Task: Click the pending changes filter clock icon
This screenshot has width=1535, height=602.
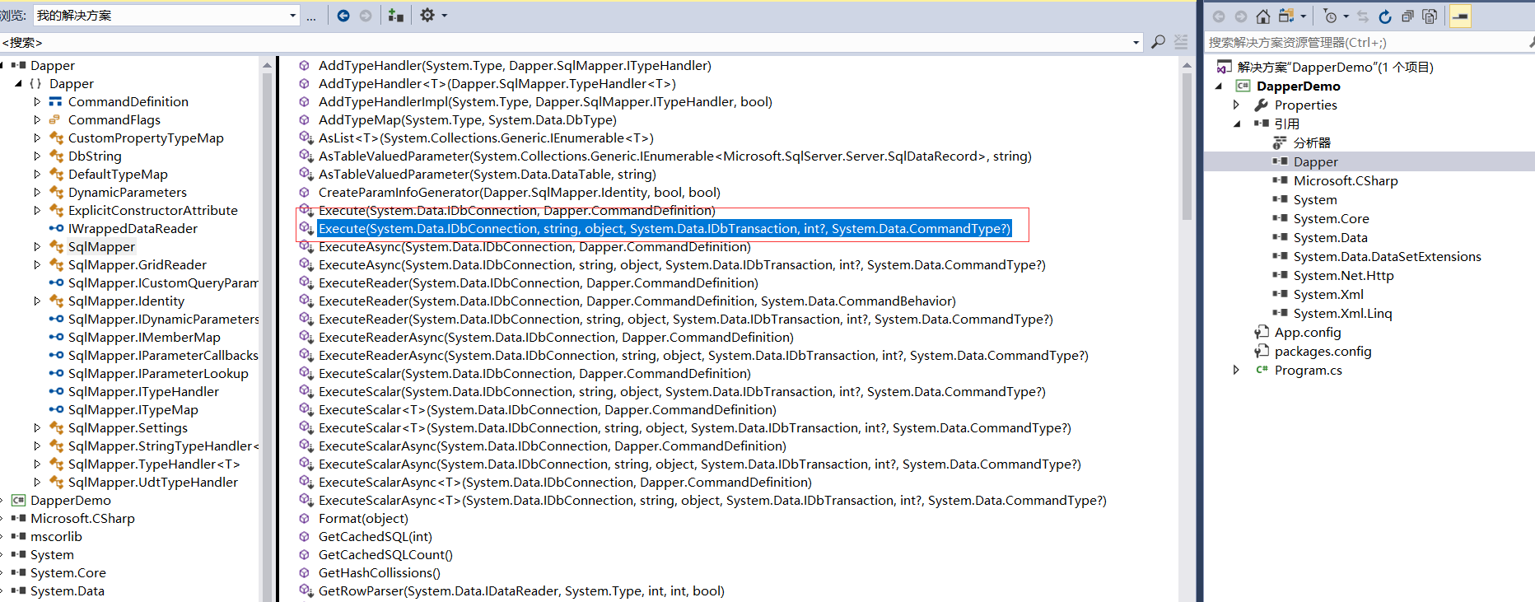Action: pyautogui.click(x=1330, y=16)
